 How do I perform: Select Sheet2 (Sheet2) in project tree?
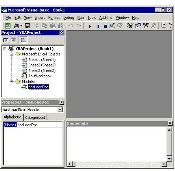click(42, 65)
